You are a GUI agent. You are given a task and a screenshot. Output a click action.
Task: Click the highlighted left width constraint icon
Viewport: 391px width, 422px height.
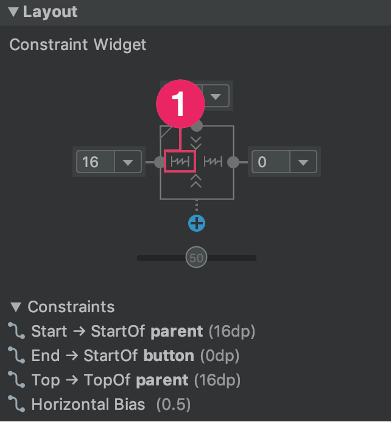[180, 162]
